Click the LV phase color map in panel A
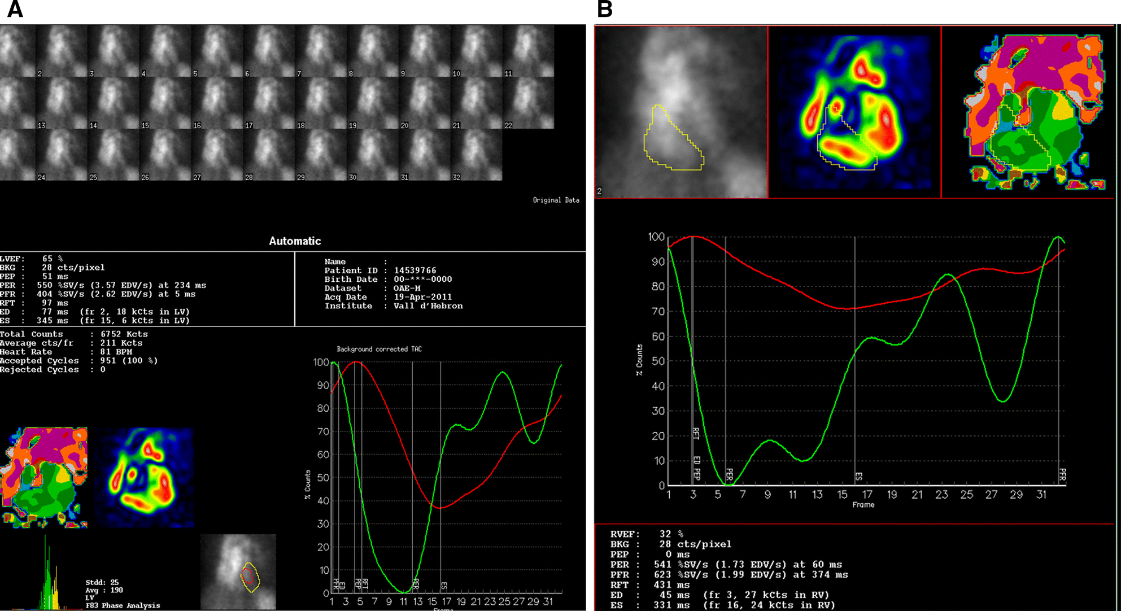The height and width of the screenshot is (611, 1121). [44, 477]
